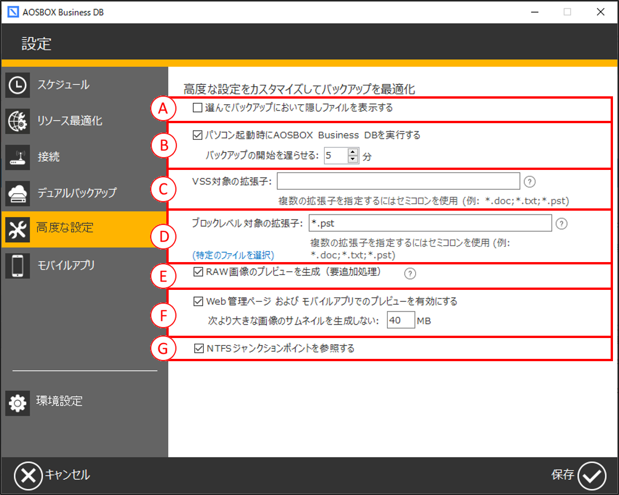Viewport: 619px width, 495px height.
Task: Toggle run AOSBOX Business DB at startup
Action: (x=197, y=135)
